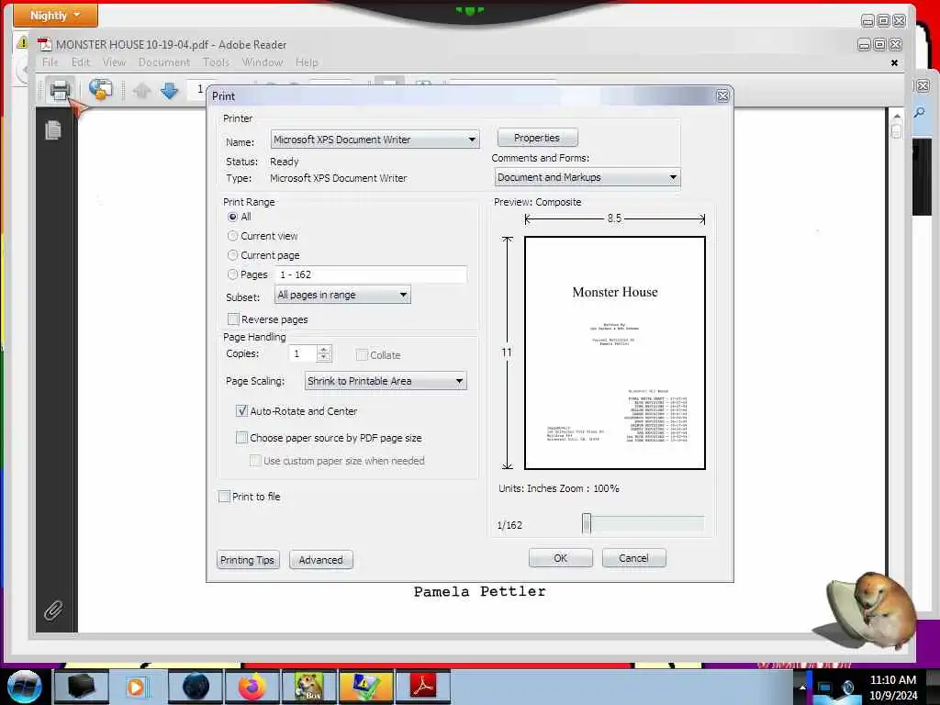This screenshot has width=940, height=705.
Task: Enable the Print to file checkbox
Action: pos(225,497)
